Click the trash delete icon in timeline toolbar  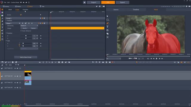(106, 62)
